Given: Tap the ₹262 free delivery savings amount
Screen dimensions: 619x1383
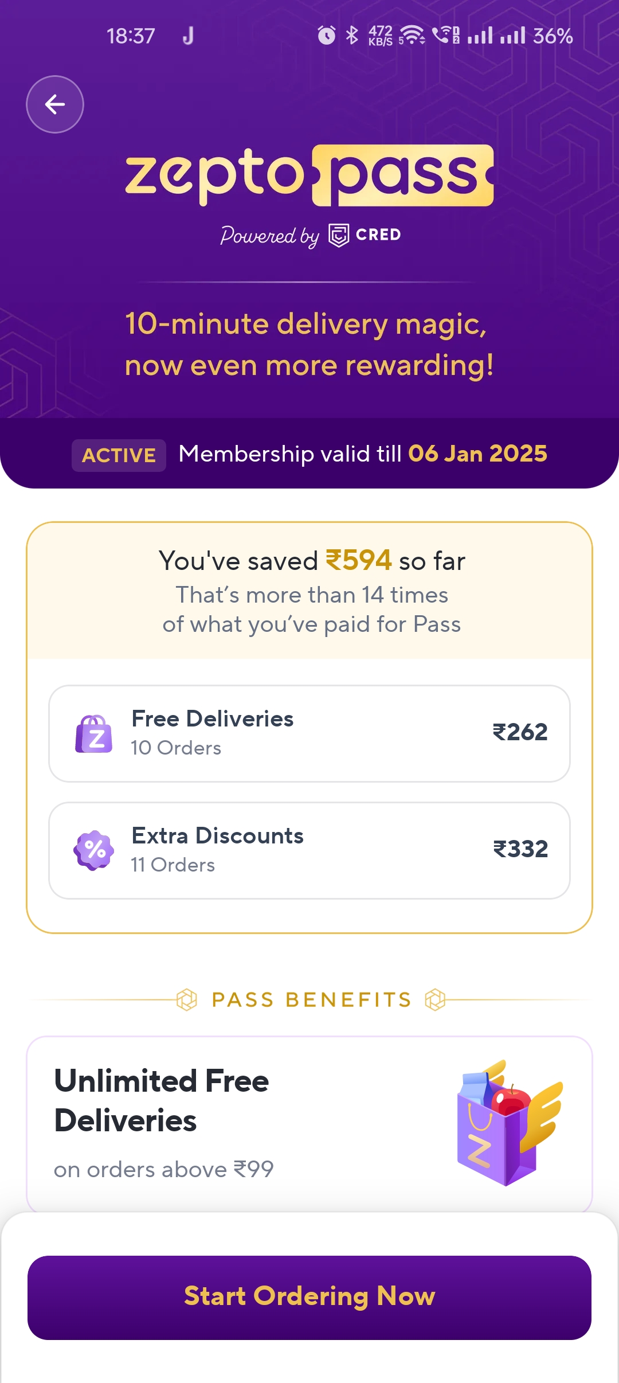Looking at the screenshot, I should [520, 732].
